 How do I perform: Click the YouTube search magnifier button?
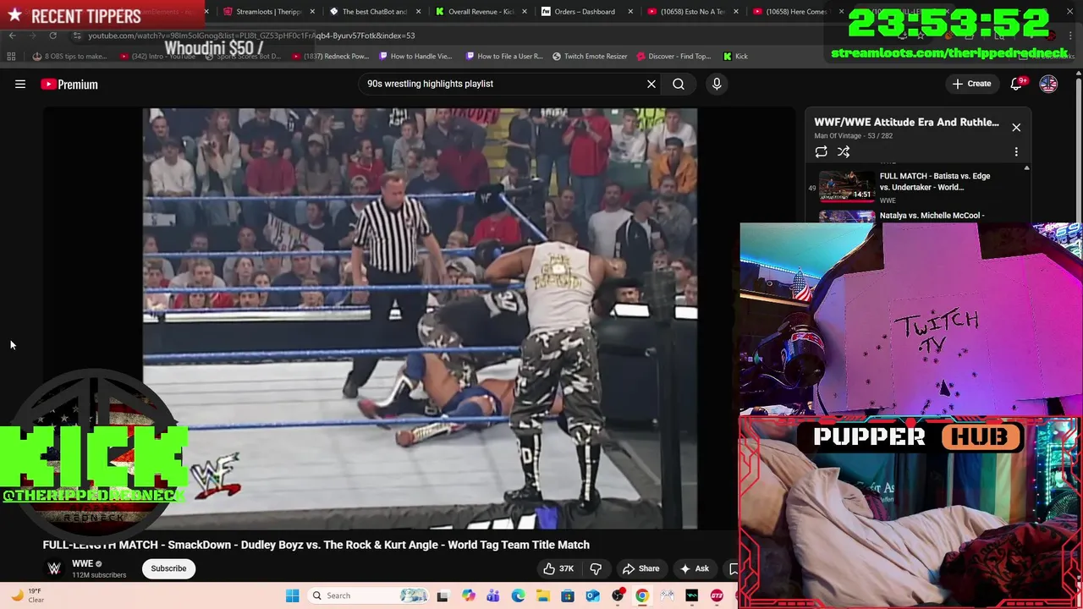click(679, 84)
